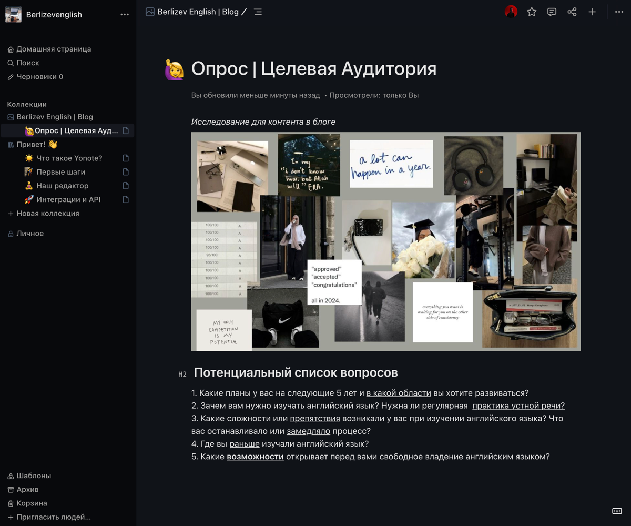Click page icon beside Наш редактор
The image size is (631, 526).
click(126, 186)
